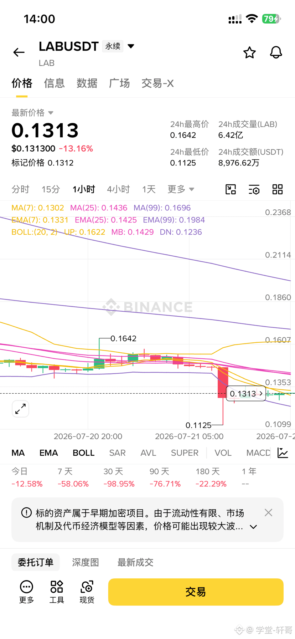Image resolution: width=295 pixels, height=639 pixels.
Task: Switch to the 交易-X tab
Action: click(x=157, y=83)
